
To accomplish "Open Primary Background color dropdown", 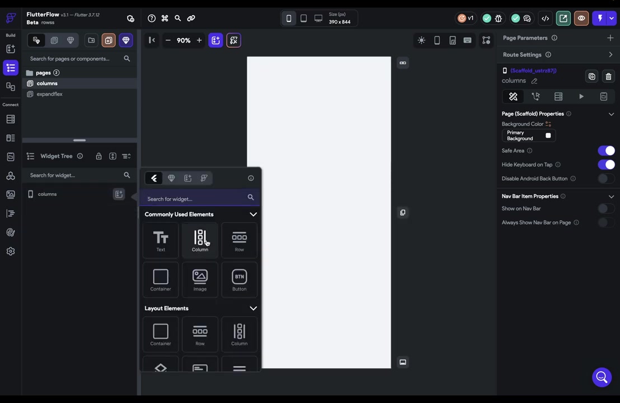I will tap(529, 135).
